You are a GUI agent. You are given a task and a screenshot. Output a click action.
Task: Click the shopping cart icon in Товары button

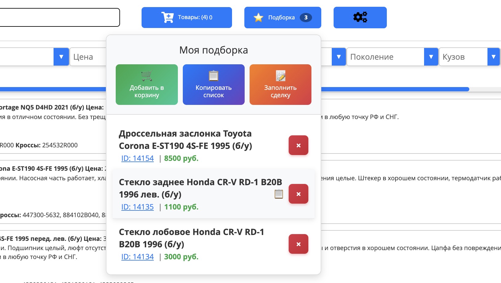(167, 17)
